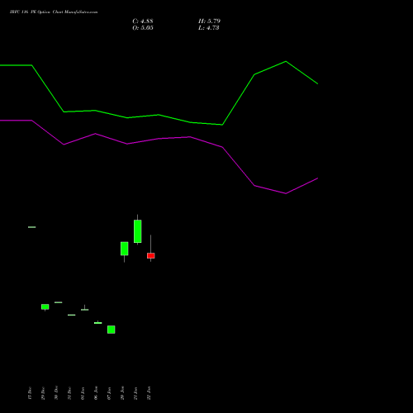Click the chart title text at top left
This screenshot has height=413, width=413.
[x=54, y=12]
